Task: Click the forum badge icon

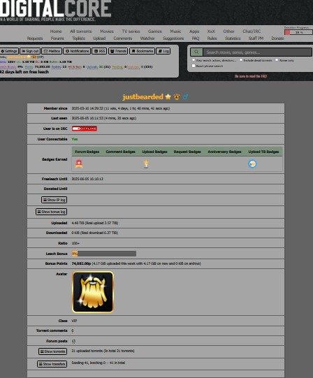Action: (79, 163)
